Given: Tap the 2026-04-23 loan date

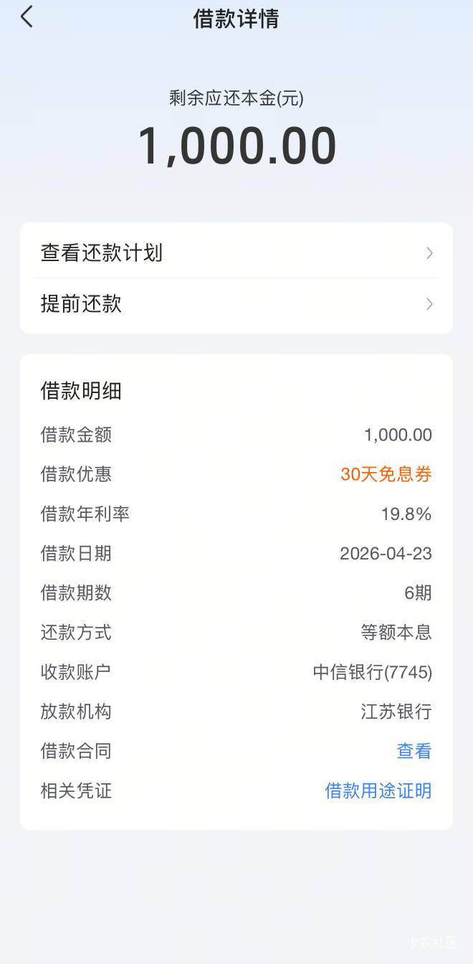Looking at the screenshot, I should 386,553.
